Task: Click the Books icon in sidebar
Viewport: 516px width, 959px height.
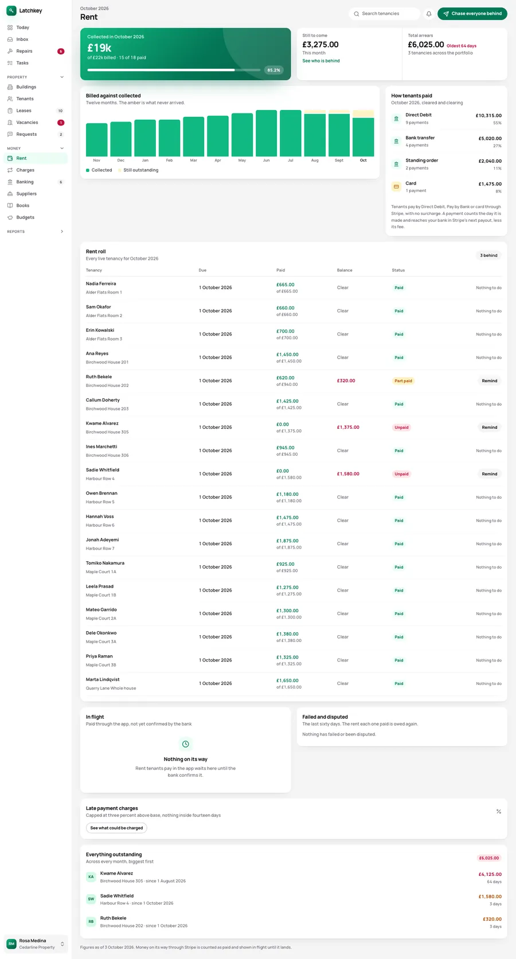Action: 10,205
